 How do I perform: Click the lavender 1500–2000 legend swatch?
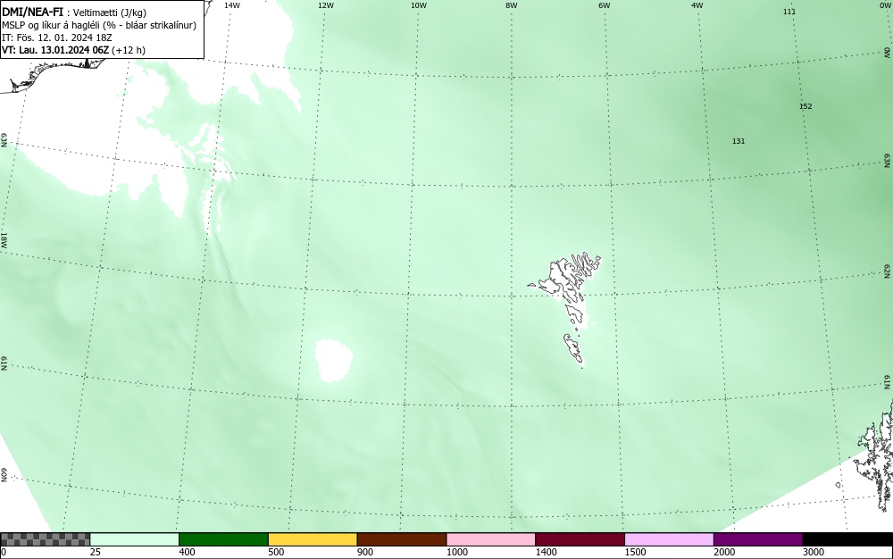point(669,539)
